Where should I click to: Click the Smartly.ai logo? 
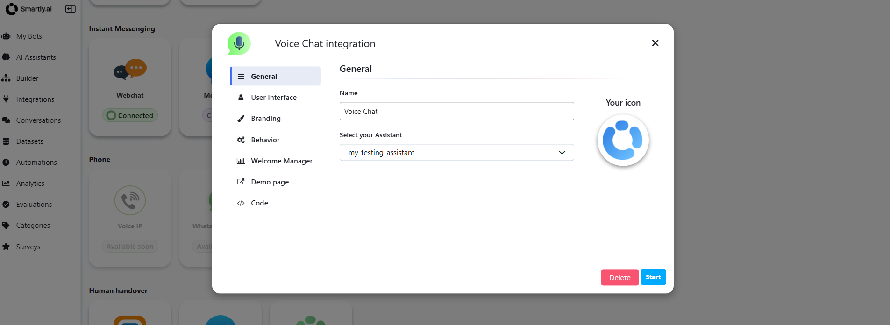pyautogui.click(x=28, y=9)
